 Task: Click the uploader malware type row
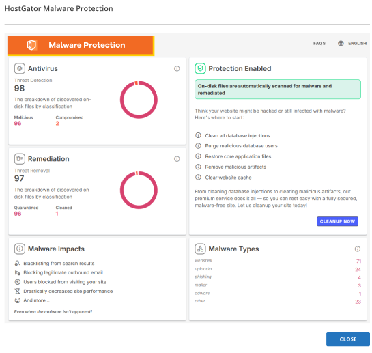(x=278, y=269)
